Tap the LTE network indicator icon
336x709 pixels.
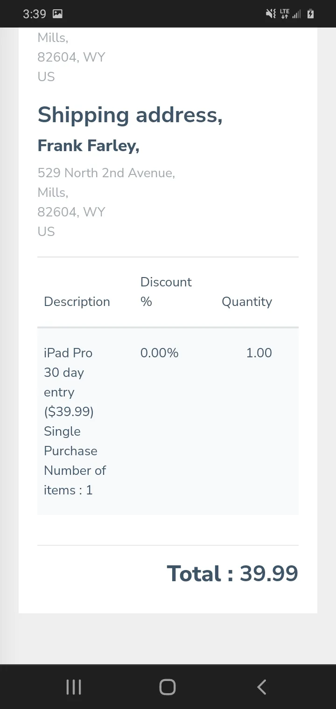click(x=285, y=14)
